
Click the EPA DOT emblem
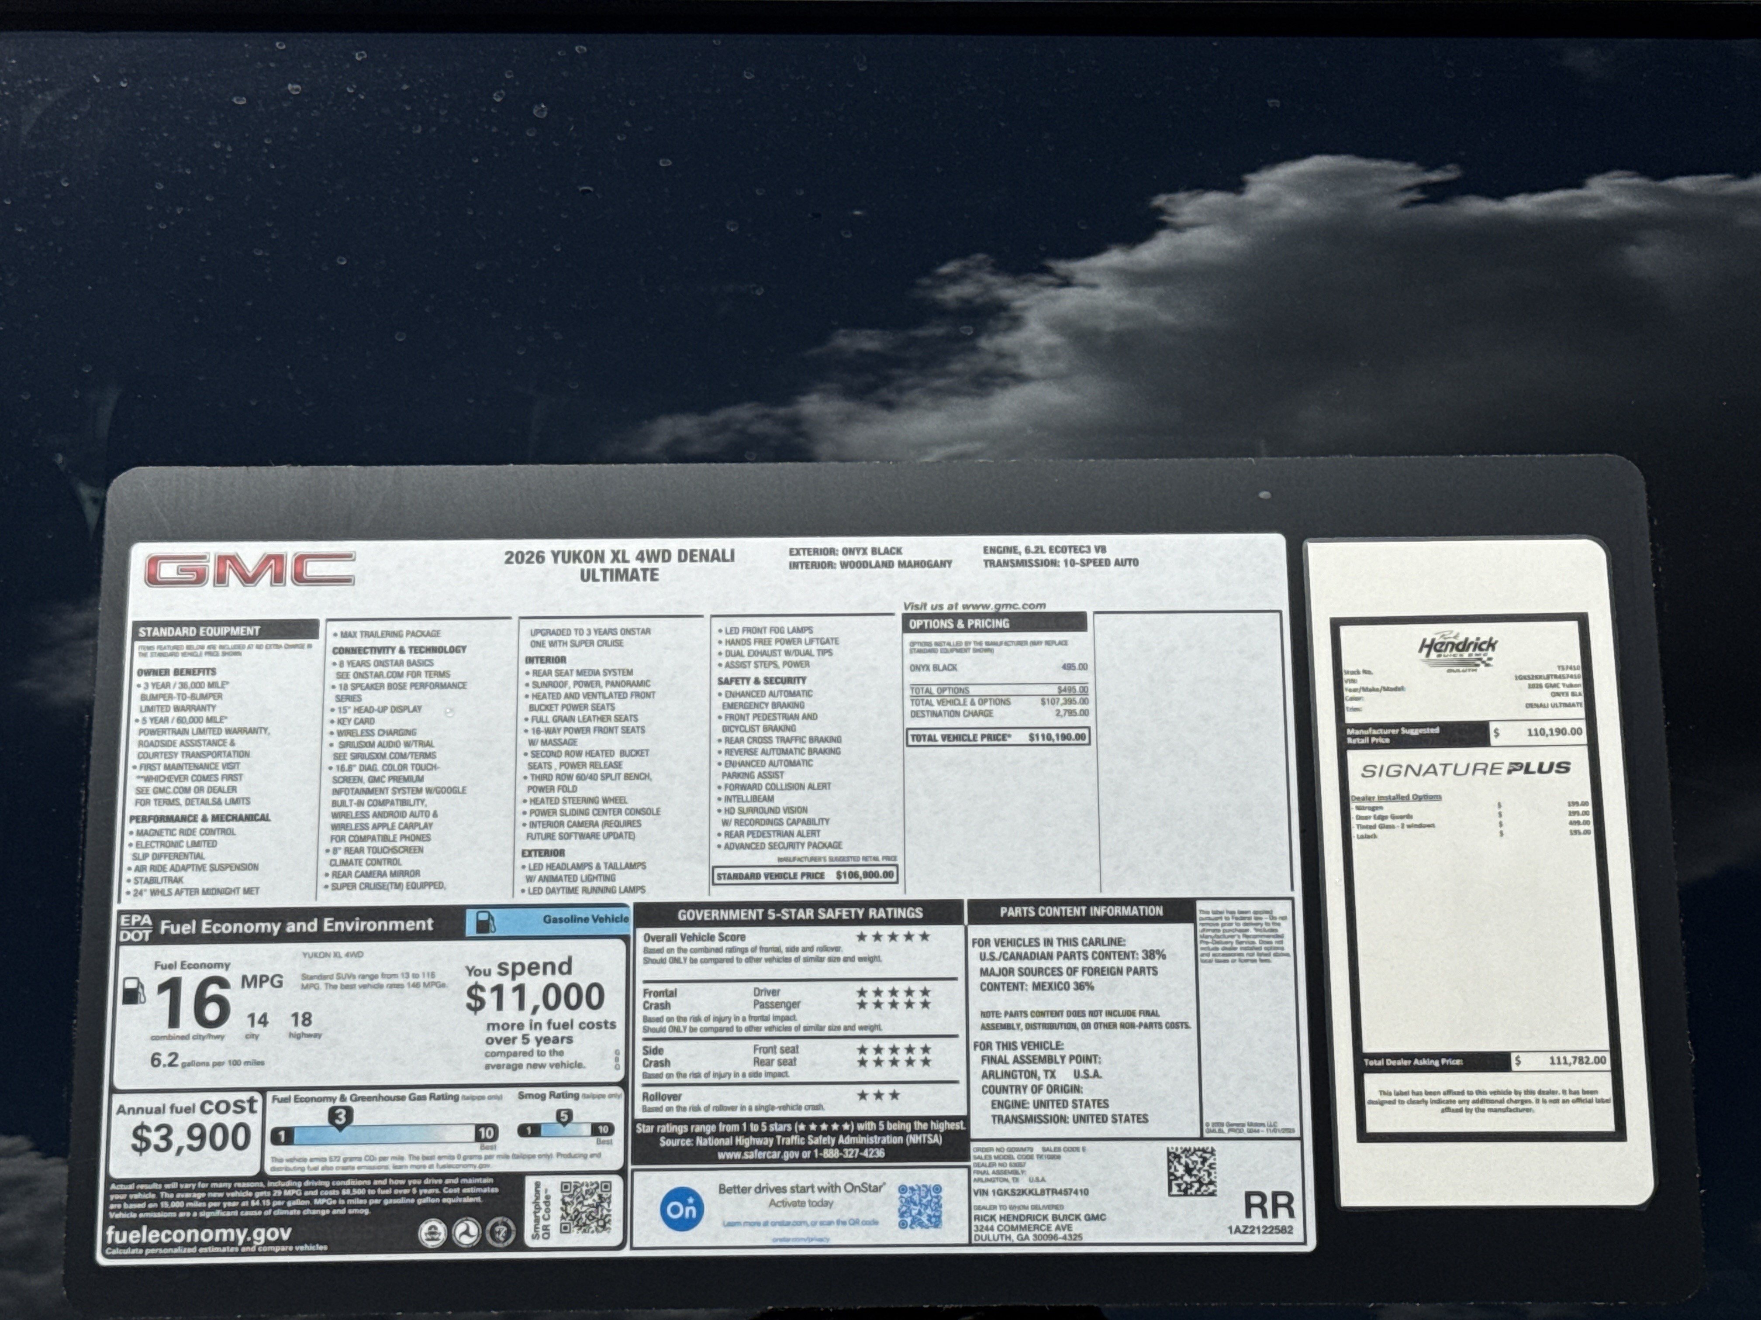click(135, 928)
